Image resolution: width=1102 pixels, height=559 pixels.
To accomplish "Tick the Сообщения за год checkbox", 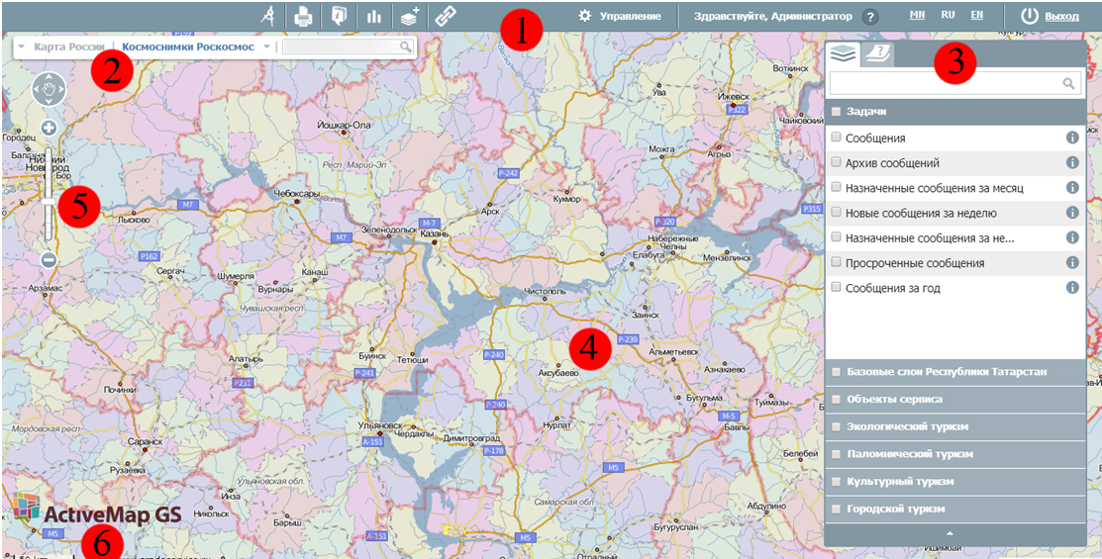I will [836, 287].
